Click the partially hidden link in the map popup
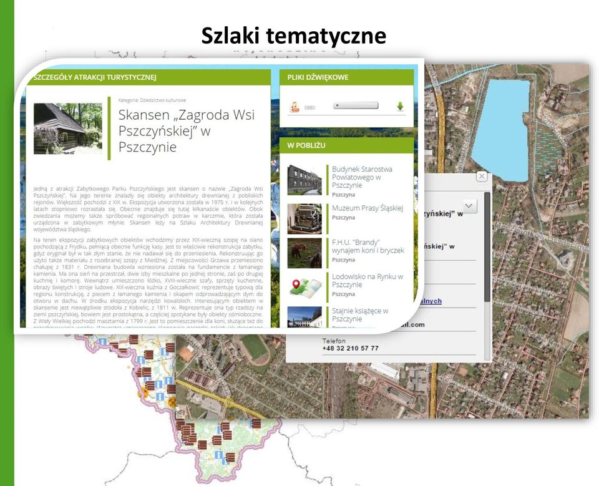 [431, 301]
